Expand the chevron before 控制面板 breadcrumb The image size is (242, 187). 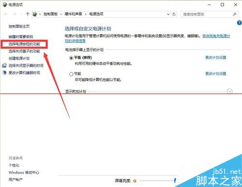pos(40,14)
